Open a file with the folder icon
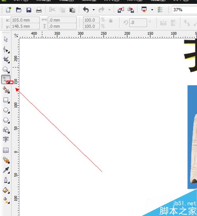This screenshot has height=216, width=197. tap(19, 10)
